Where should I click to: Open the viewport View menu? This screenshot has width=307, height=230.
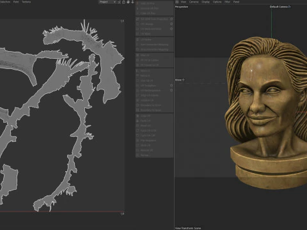coord(184,2)
